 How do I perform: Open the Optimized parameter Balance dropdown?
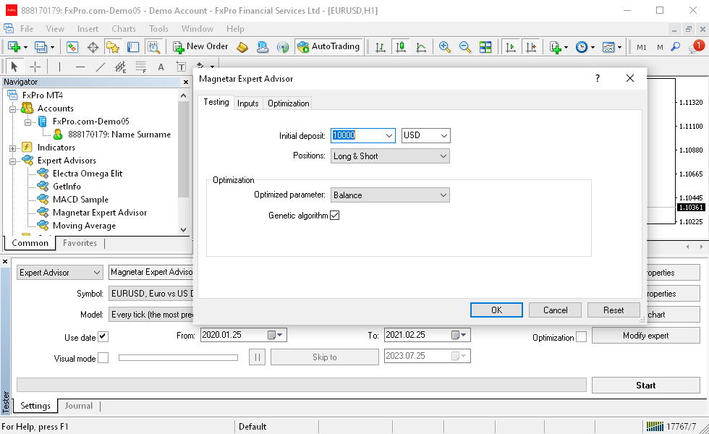390,195
